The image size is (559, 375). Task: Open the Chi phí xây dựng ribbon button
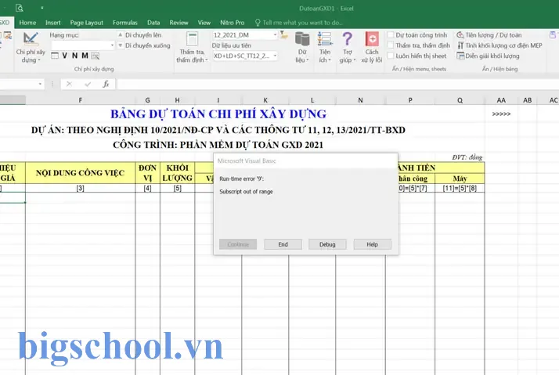(x=31, y=48)
